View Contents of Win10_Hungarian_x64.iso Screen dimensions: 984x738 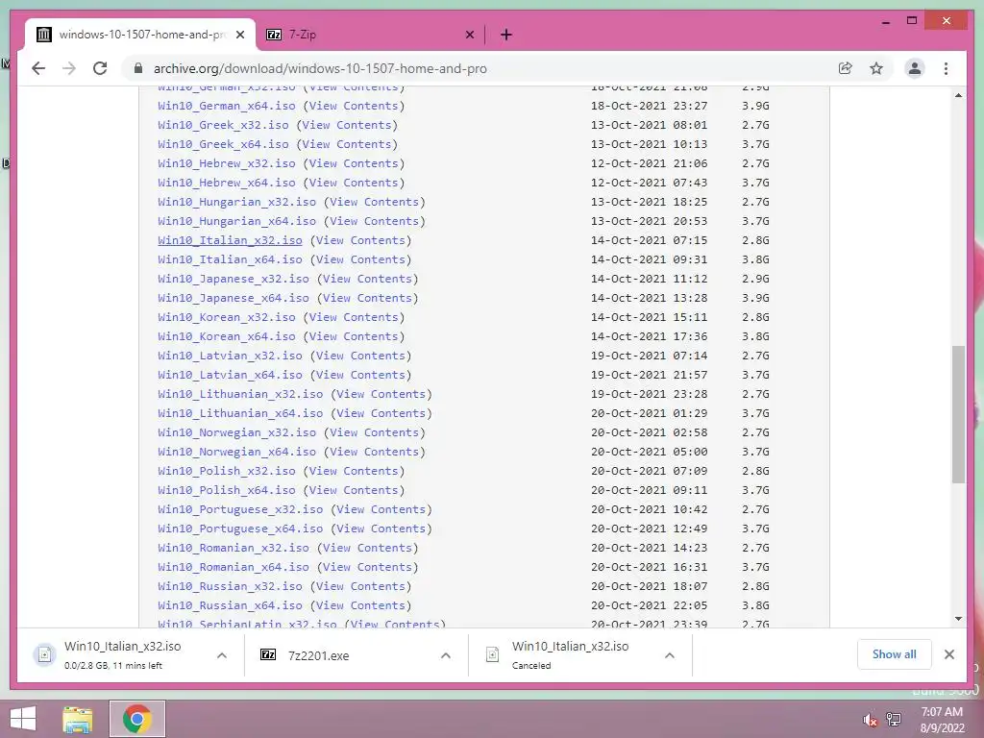pyautogui.click(x=375, y=221)
